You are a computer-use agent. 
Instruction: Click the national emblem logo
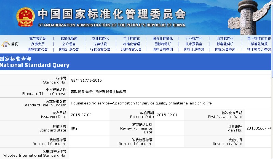[25, 17]
